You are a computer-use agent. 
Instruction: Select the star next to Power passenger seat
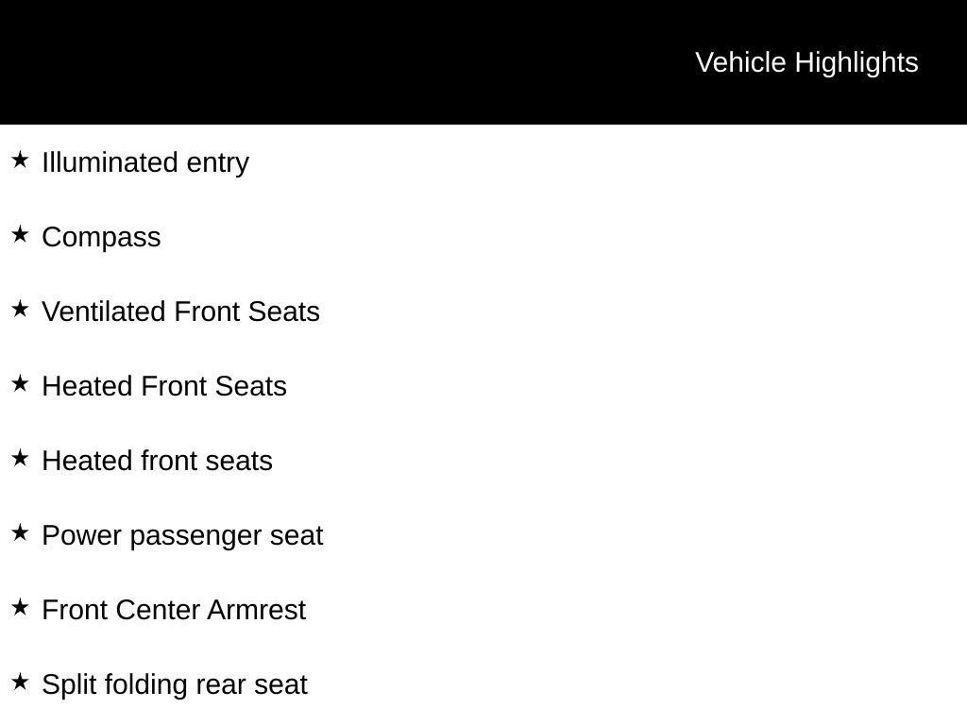[20, 532]
